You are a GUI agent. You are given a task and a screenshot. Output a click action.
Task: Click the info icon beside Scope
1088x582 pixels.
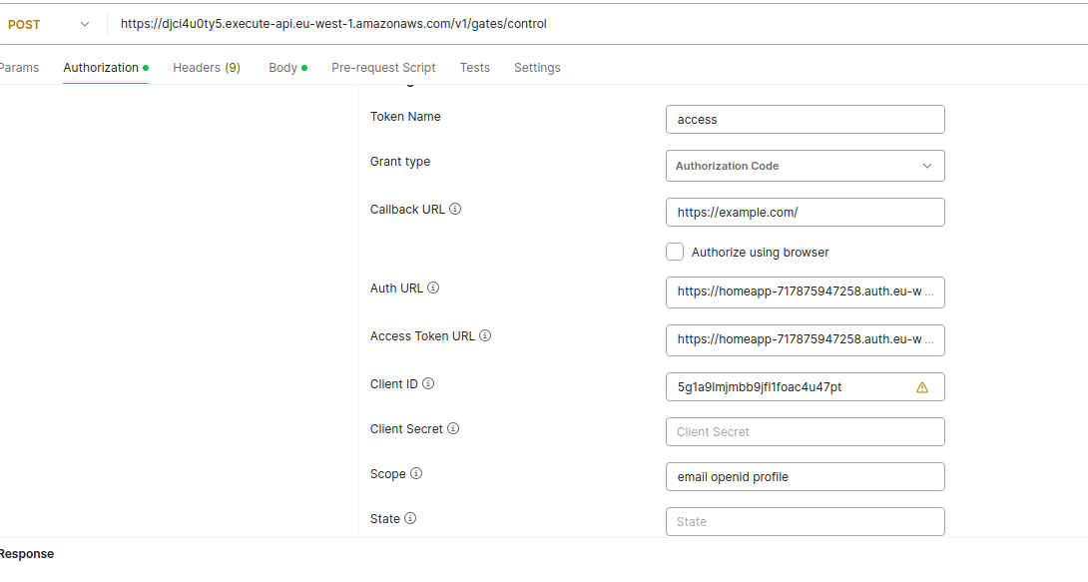(416, 474)
